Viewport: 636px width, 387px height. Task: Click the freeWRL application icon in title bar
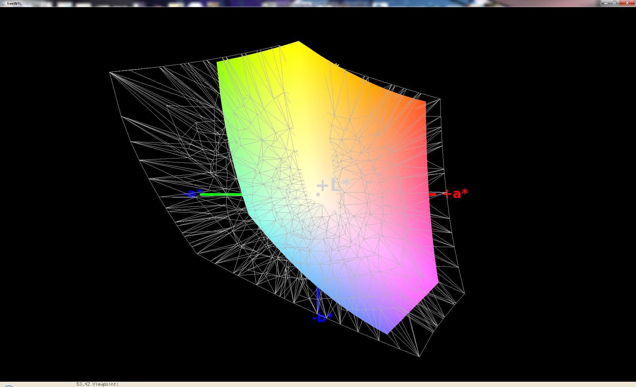(x=3, y=3)
